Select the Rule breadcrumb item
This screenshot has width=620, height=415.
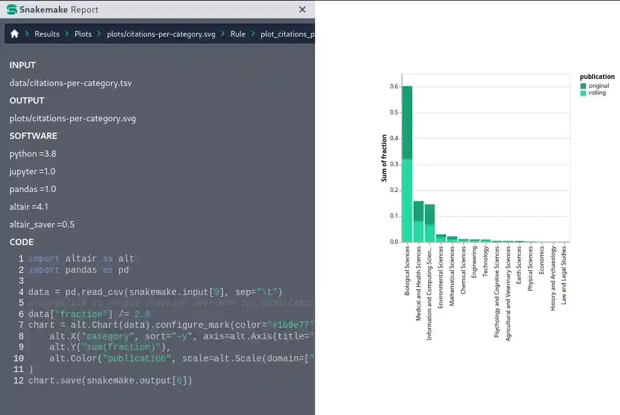click(238, 34)
